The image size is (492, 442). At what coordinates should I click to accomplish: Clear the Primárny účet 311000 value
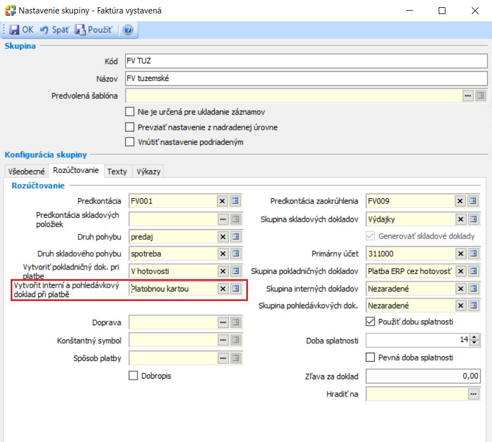pyautogui.click(x=461, y=253)
